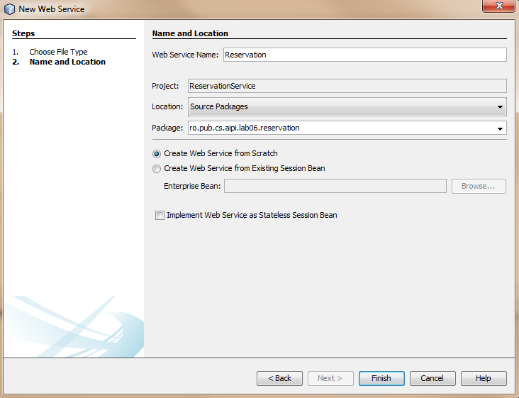The width and height of the screenshot is (519, 398).
Task: Click the Package label
Action: pyautogui.click(x=167, y=128)
